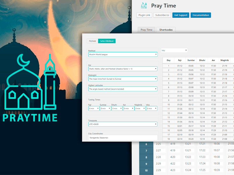Open the Dhuhr tuning minutes dropdown
This screenshot has height=175, width=234.
(x=117, y=108)
